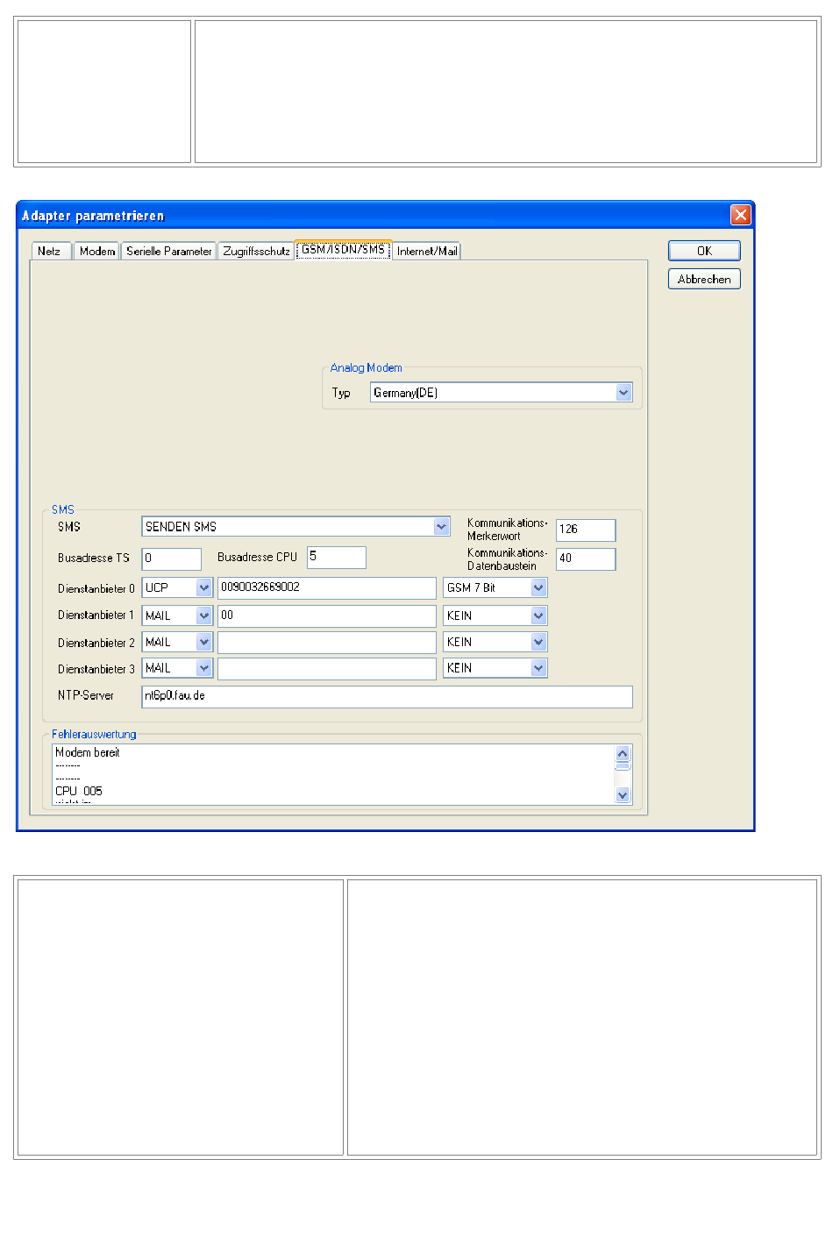
Task: Open the Dienstanbieter 1 MAIL dropdown
Action: [203, 615]
